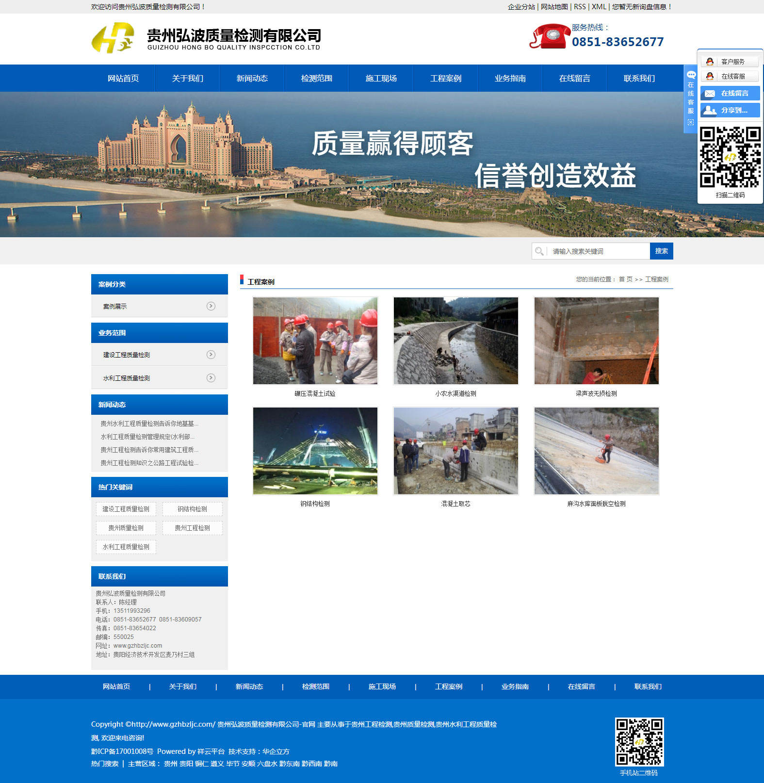Click the sidebar QR code image
Screen dimensions: 764x783
(730, 157)
